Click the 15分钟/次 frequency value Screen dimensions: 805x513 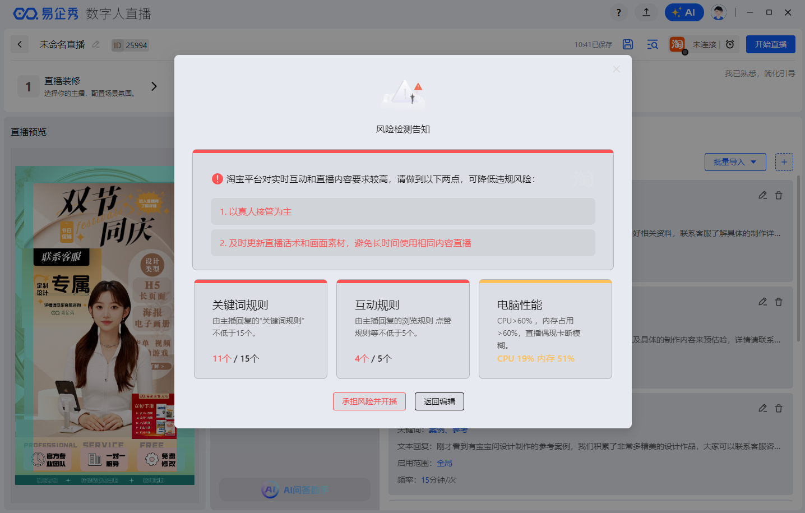tap(438, 480)
